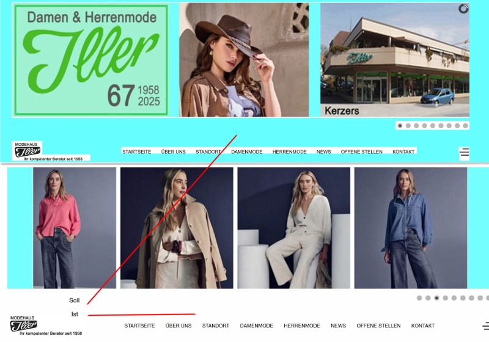Open OFFENE STELLEN in lower navigation
The width and height of the screenshot is (489, 342).
(378, 326)
